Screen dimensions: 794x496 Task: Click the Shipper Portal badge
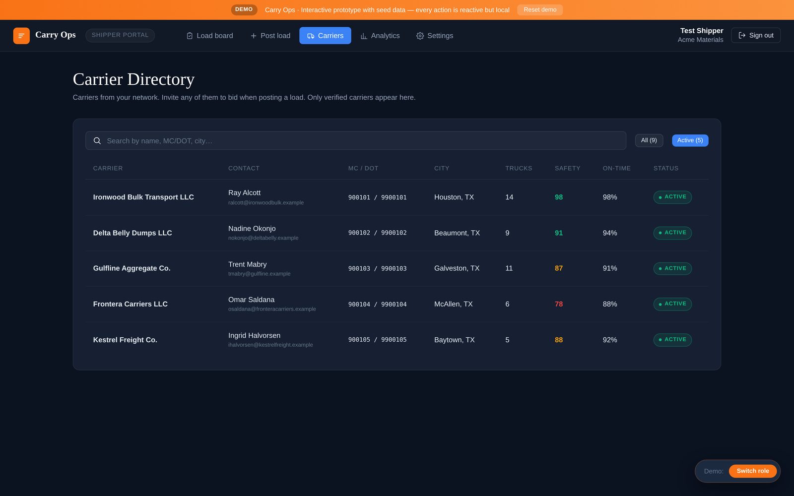[x=120, y=35]
